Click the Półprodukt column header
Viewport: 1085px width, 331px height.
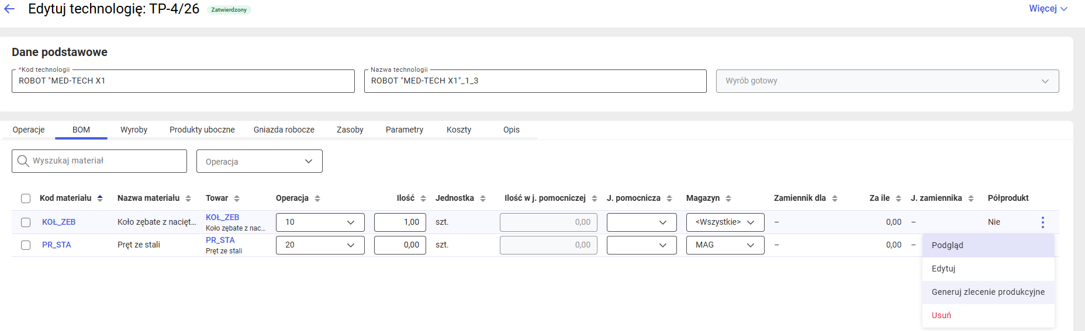1008,198
